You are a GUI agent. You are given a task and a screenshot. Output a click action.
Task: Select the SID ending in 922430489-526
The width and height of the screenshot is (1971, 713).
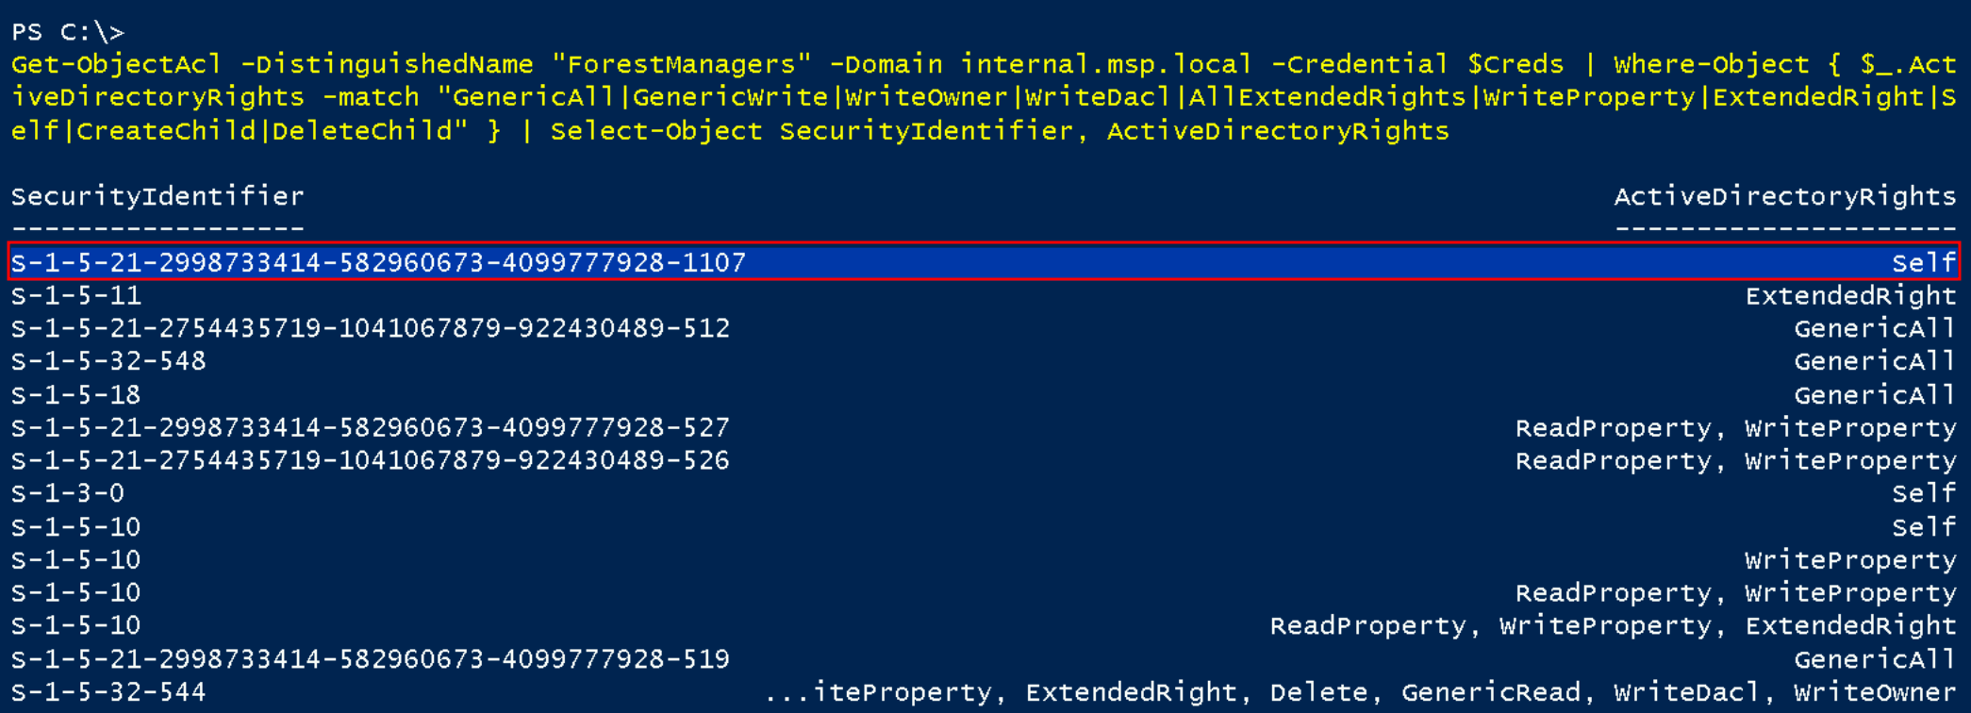click(371, 460)
